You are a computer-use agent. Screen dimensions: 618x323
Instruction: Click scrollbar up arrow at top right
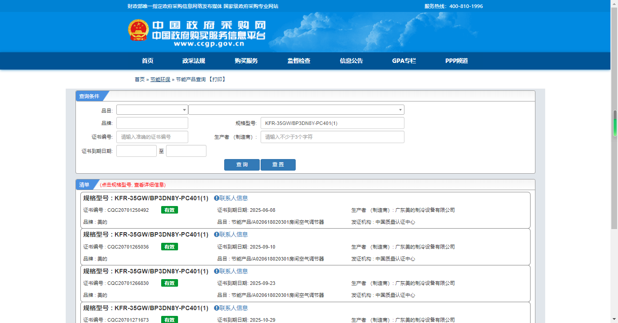click(x=615, y=3)
